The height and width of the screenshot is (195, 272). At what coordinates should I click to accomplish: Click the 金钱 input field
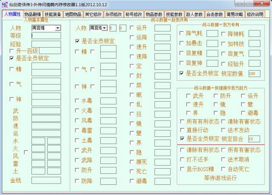(x=46, y=180)
